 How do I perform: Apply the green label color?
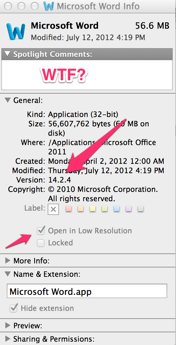[x=105, y=209]
